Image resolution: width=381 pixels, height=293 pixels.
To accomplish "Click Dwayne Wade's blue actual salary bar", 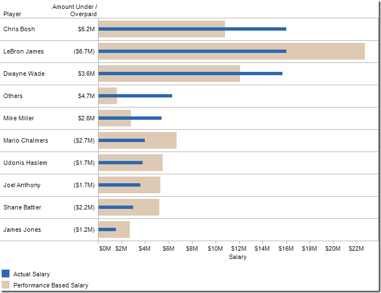I will (190, 74).
